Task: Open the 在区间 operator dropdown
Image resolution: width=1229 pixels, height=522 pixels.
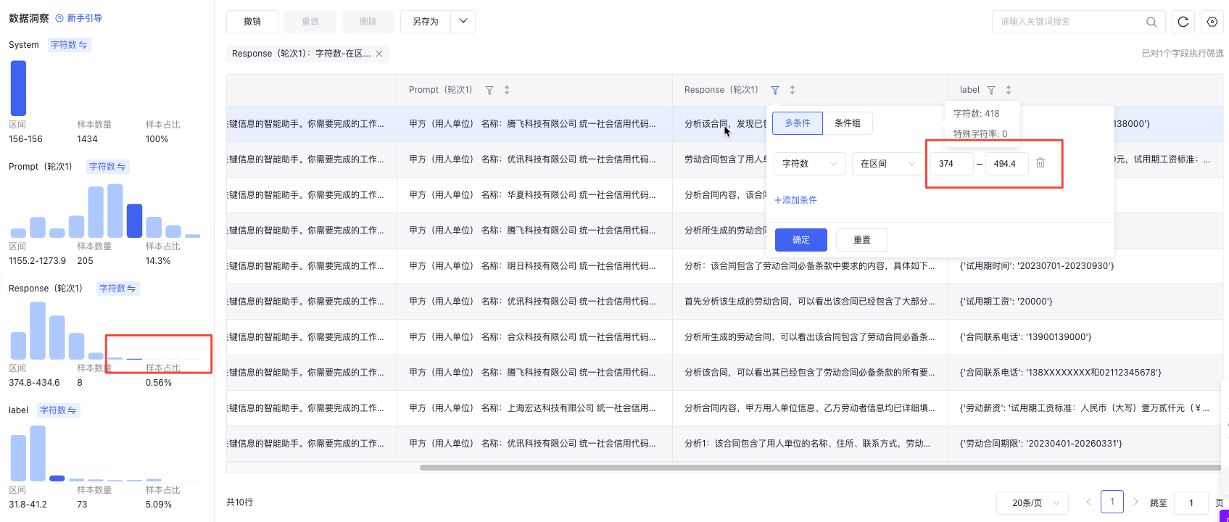Action: [887, 164]
